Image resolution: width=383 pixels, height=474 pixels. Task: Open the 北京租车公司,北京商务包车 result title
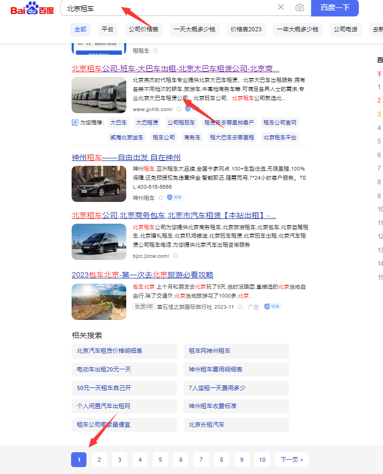(173, 216)
